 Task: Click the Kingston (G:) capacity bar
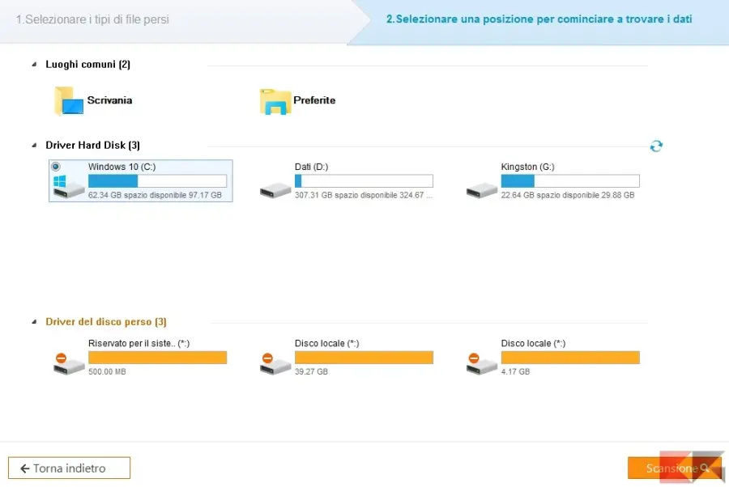(572, 180)
